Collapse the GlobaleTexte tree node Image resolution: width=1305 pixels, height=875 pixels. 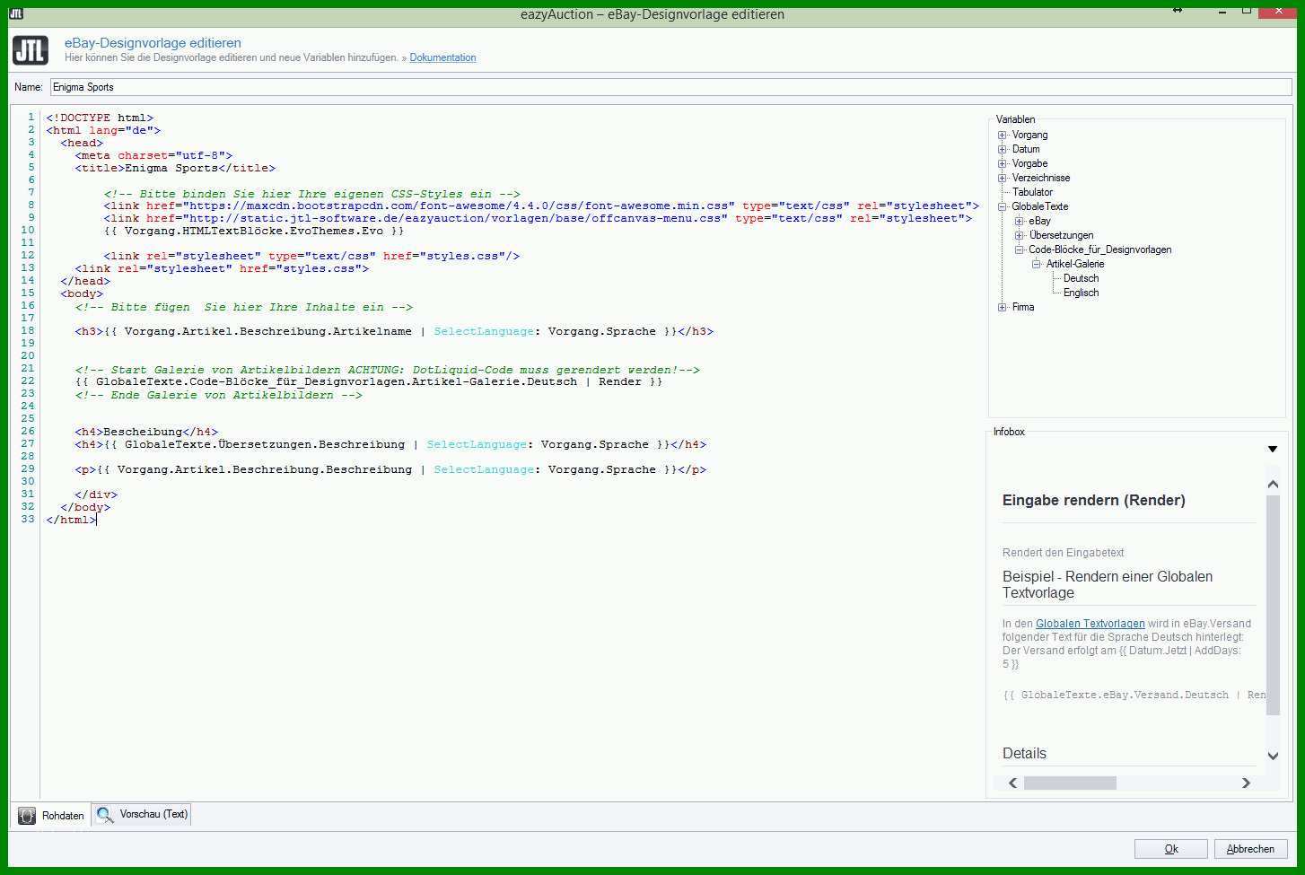pos(1003,206)
